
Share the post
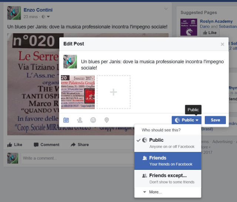coord(80,145)
